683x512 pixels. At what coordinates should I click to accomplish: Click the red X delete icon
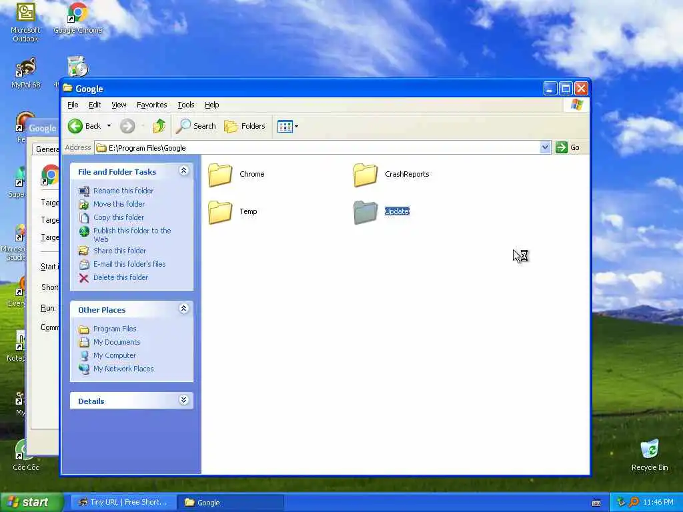[84, 278]
